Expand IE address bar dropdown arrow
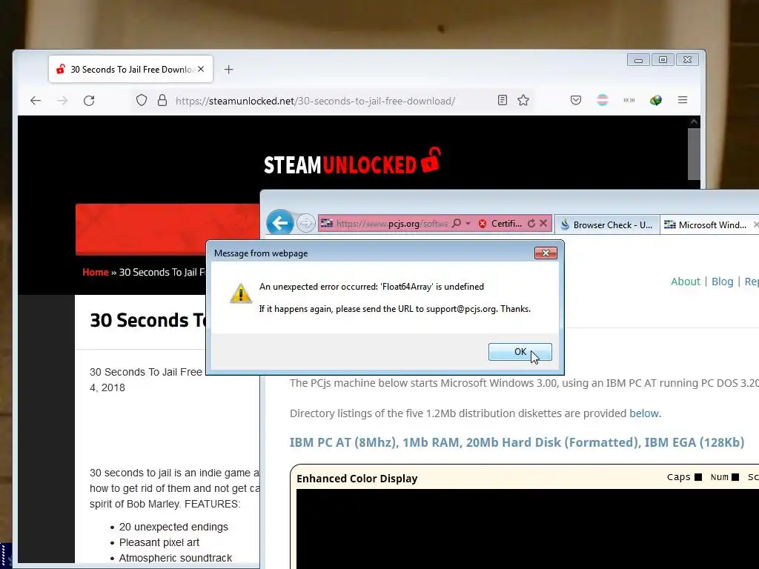Screen dimensions: 759x569 coord(468,223)
